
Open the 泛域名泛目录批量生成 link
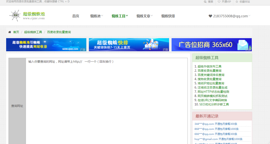click(213, 88)
